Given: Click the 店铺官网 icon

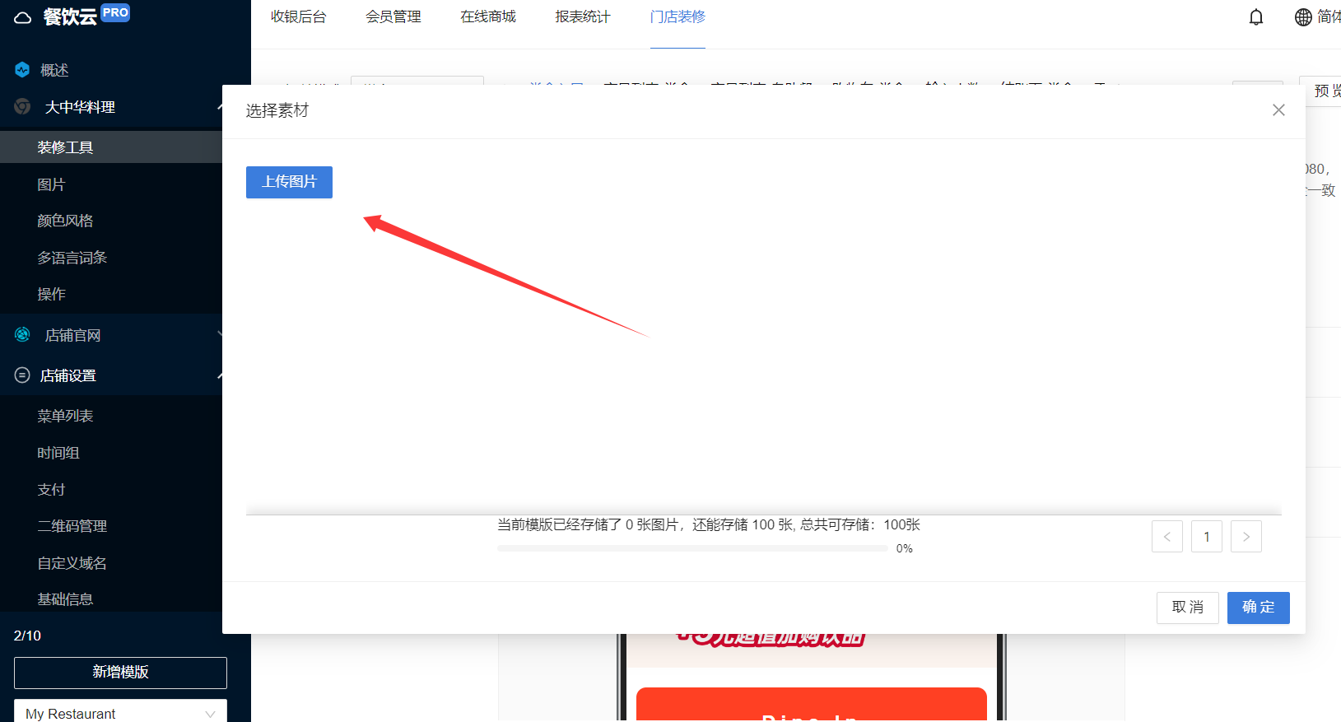Looking at the screenshot, I should point(22,334).
